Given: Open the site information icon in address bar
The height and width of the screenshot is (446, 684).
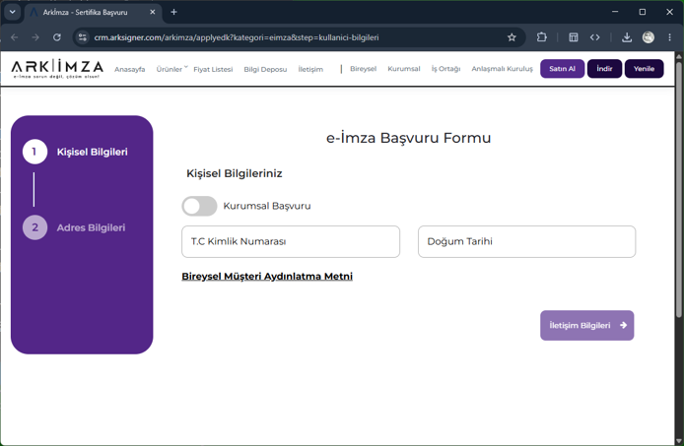Looking at the screenshot, I should (x=83, y=37).
